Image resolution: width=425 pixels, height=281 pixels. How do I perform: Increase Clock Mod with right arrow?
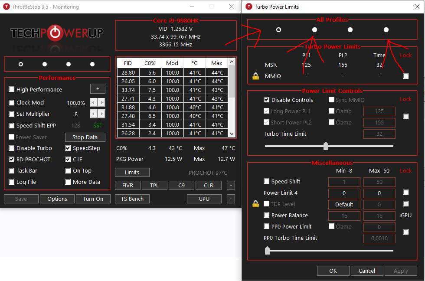pos(101,103)
